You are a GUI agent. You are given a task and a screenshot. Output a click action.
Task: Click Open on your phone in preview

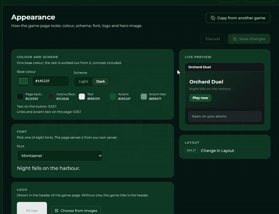(225, 116)
